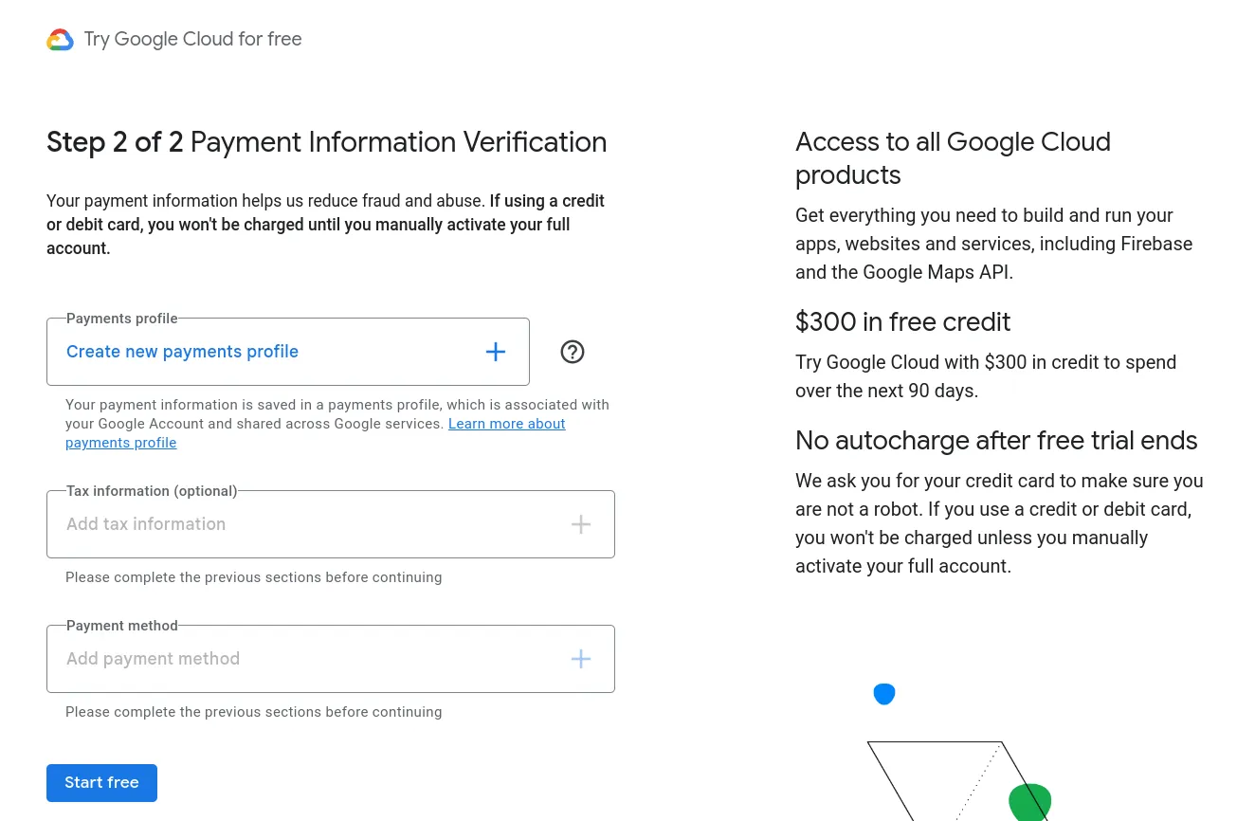1237x821 pixels.
Task: Click the plus icon for Add payment method
Action: click(x=581, y=659)
